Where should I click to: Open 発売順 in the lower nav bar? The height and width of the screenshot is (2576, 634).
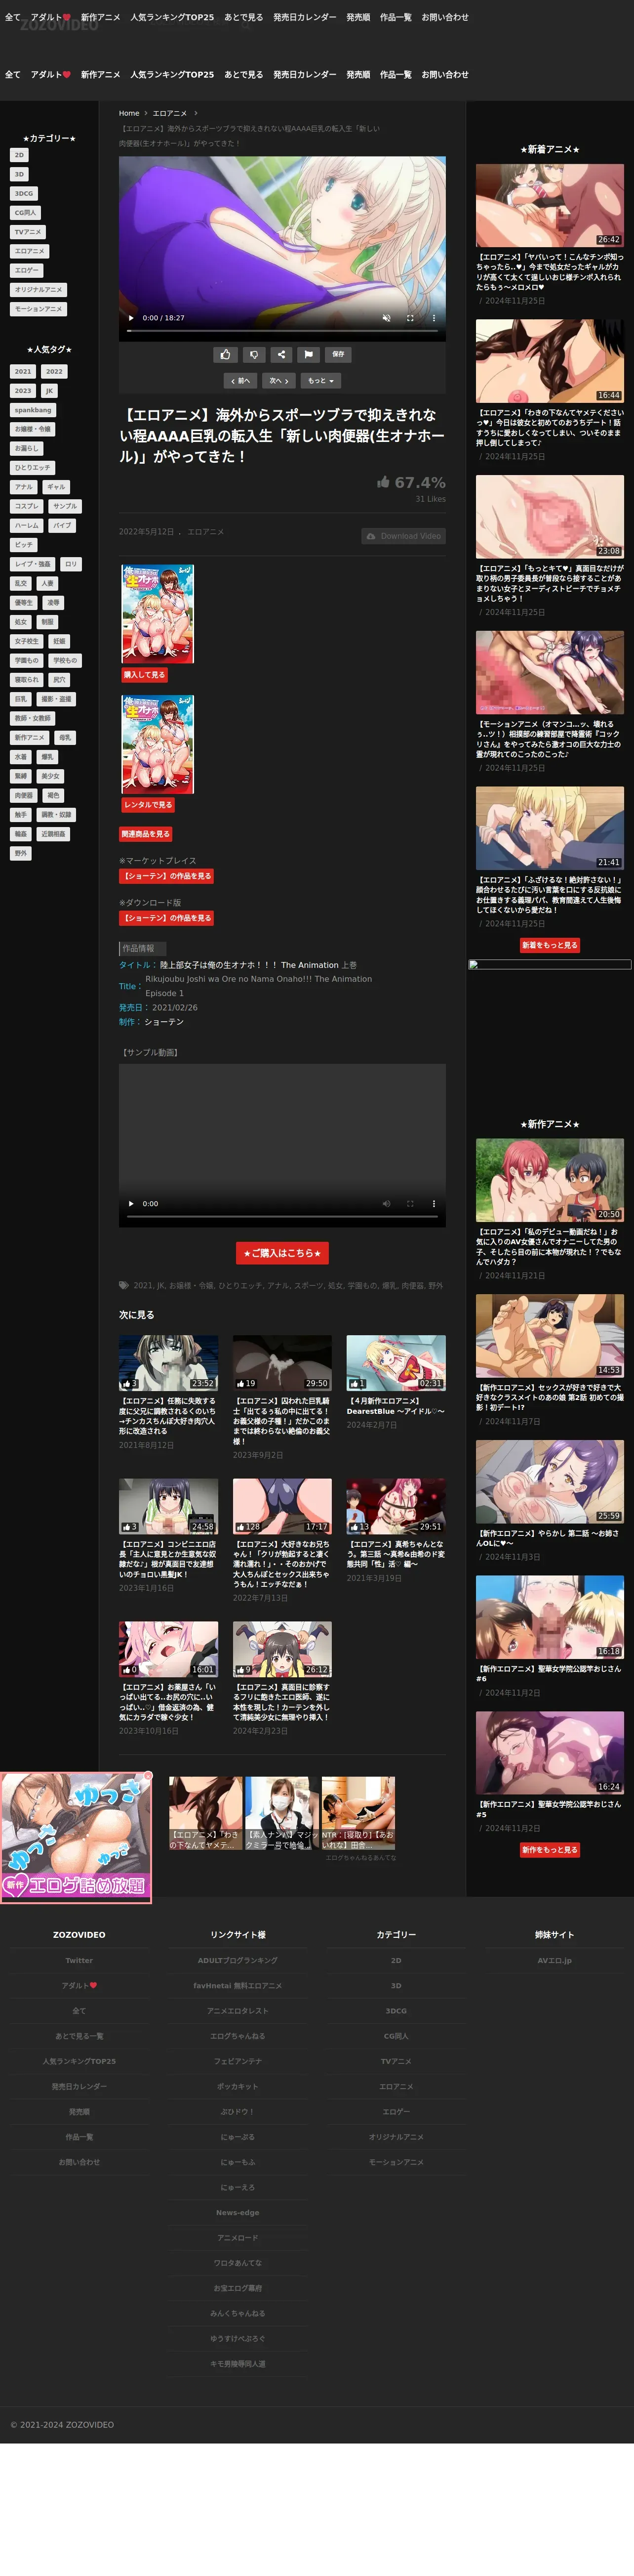358,75
